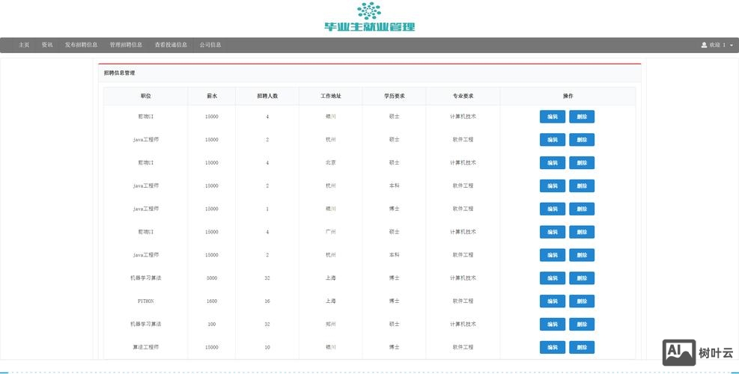This screenshot has height=374, width=739.
Task: Click the 毕业生就业管理 logo at top
Action: [370, 17]
